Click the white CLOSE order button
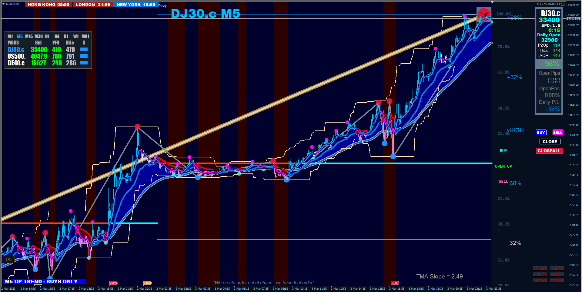 pos(550,142)
